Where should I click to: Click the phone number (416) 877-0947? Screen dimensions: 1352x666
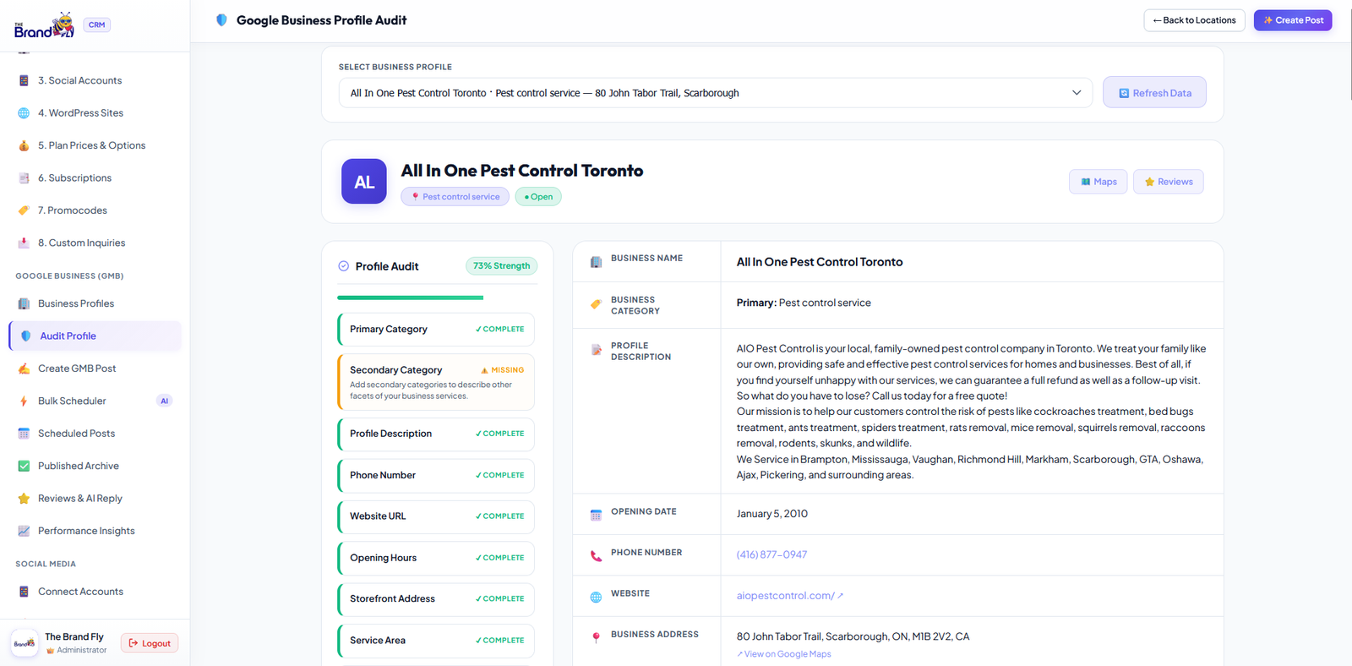(x=771, y=554)
